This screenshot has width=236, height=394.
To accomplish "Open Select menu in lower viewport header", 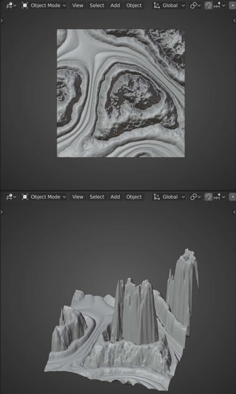I will pyautogui.click(x=97, y=197).
